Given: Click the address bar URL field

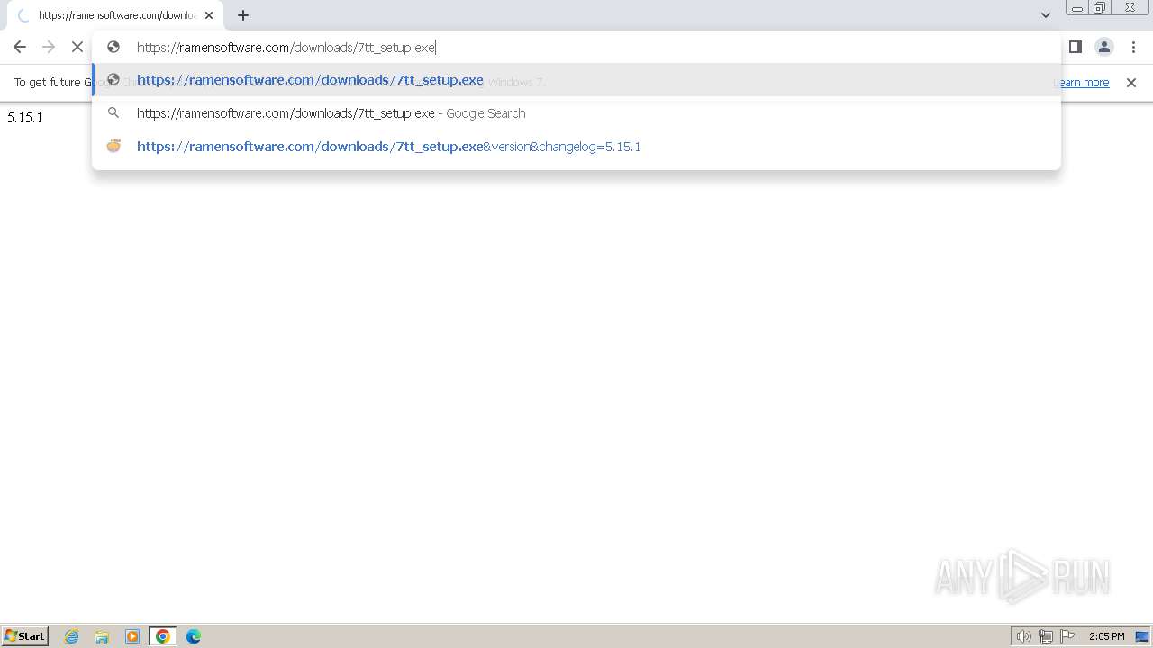Looking at the screenshot, I should tap(576, 48).
